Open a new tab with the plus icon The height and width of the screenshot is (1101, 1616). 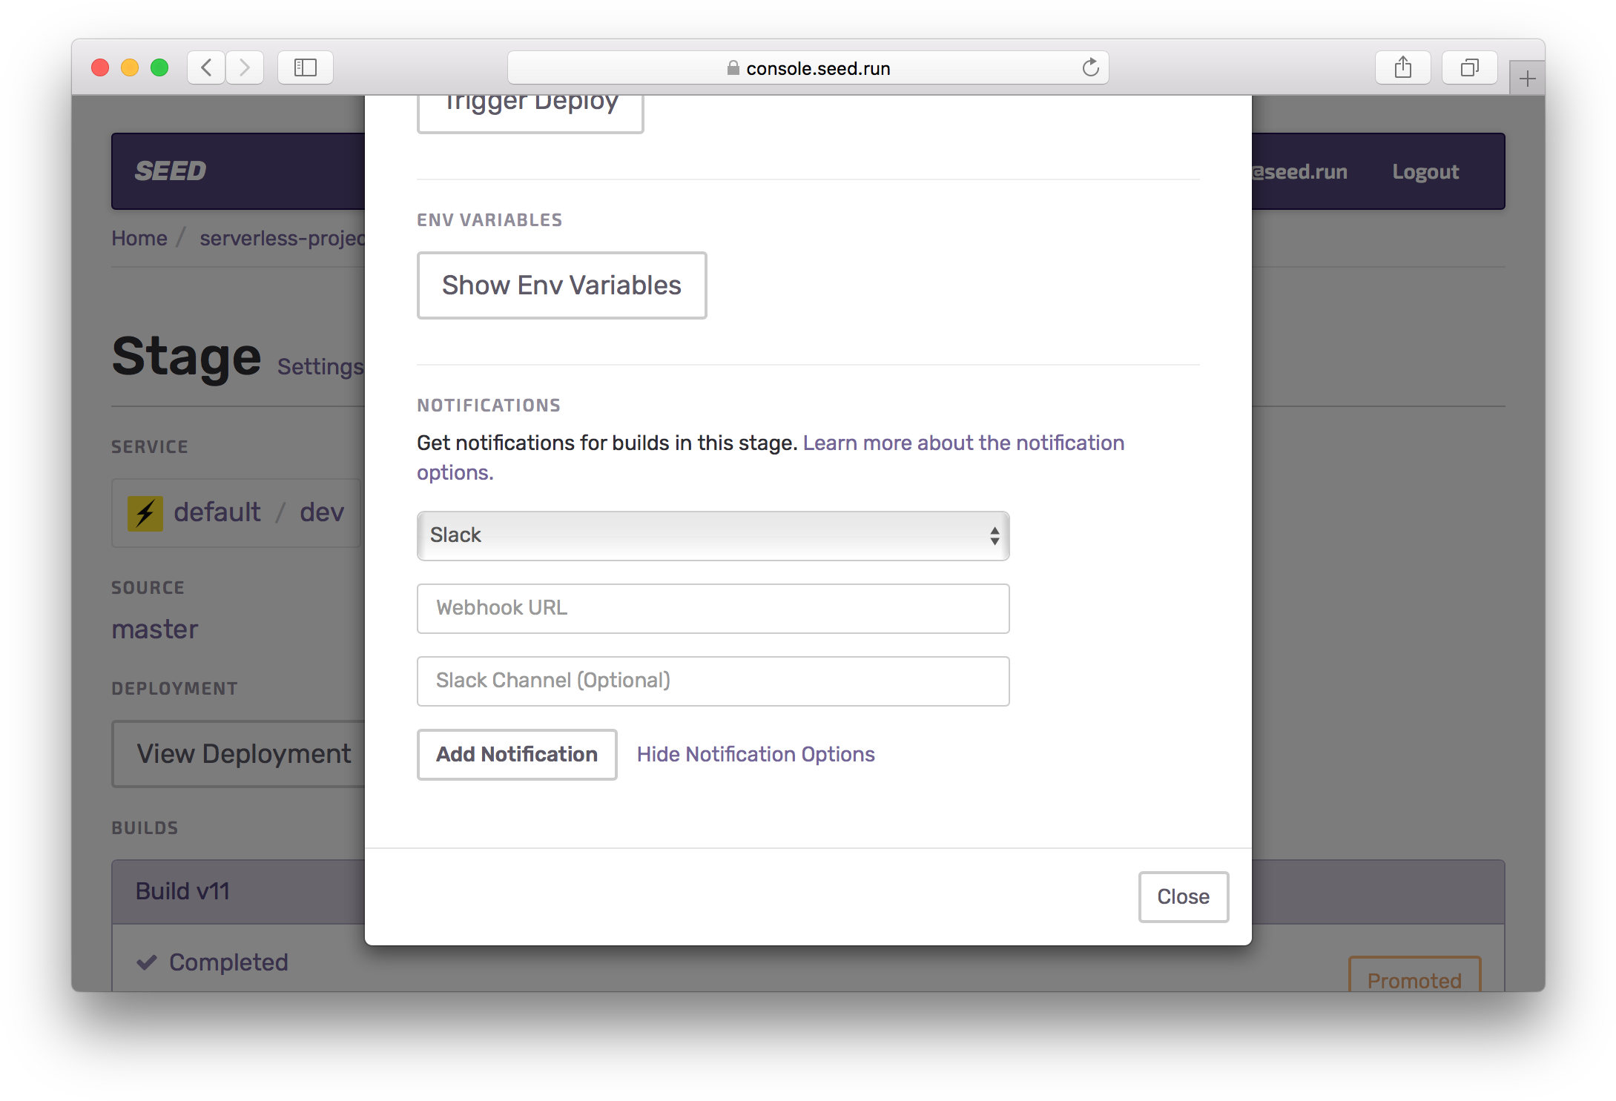tap(1527, 79)
